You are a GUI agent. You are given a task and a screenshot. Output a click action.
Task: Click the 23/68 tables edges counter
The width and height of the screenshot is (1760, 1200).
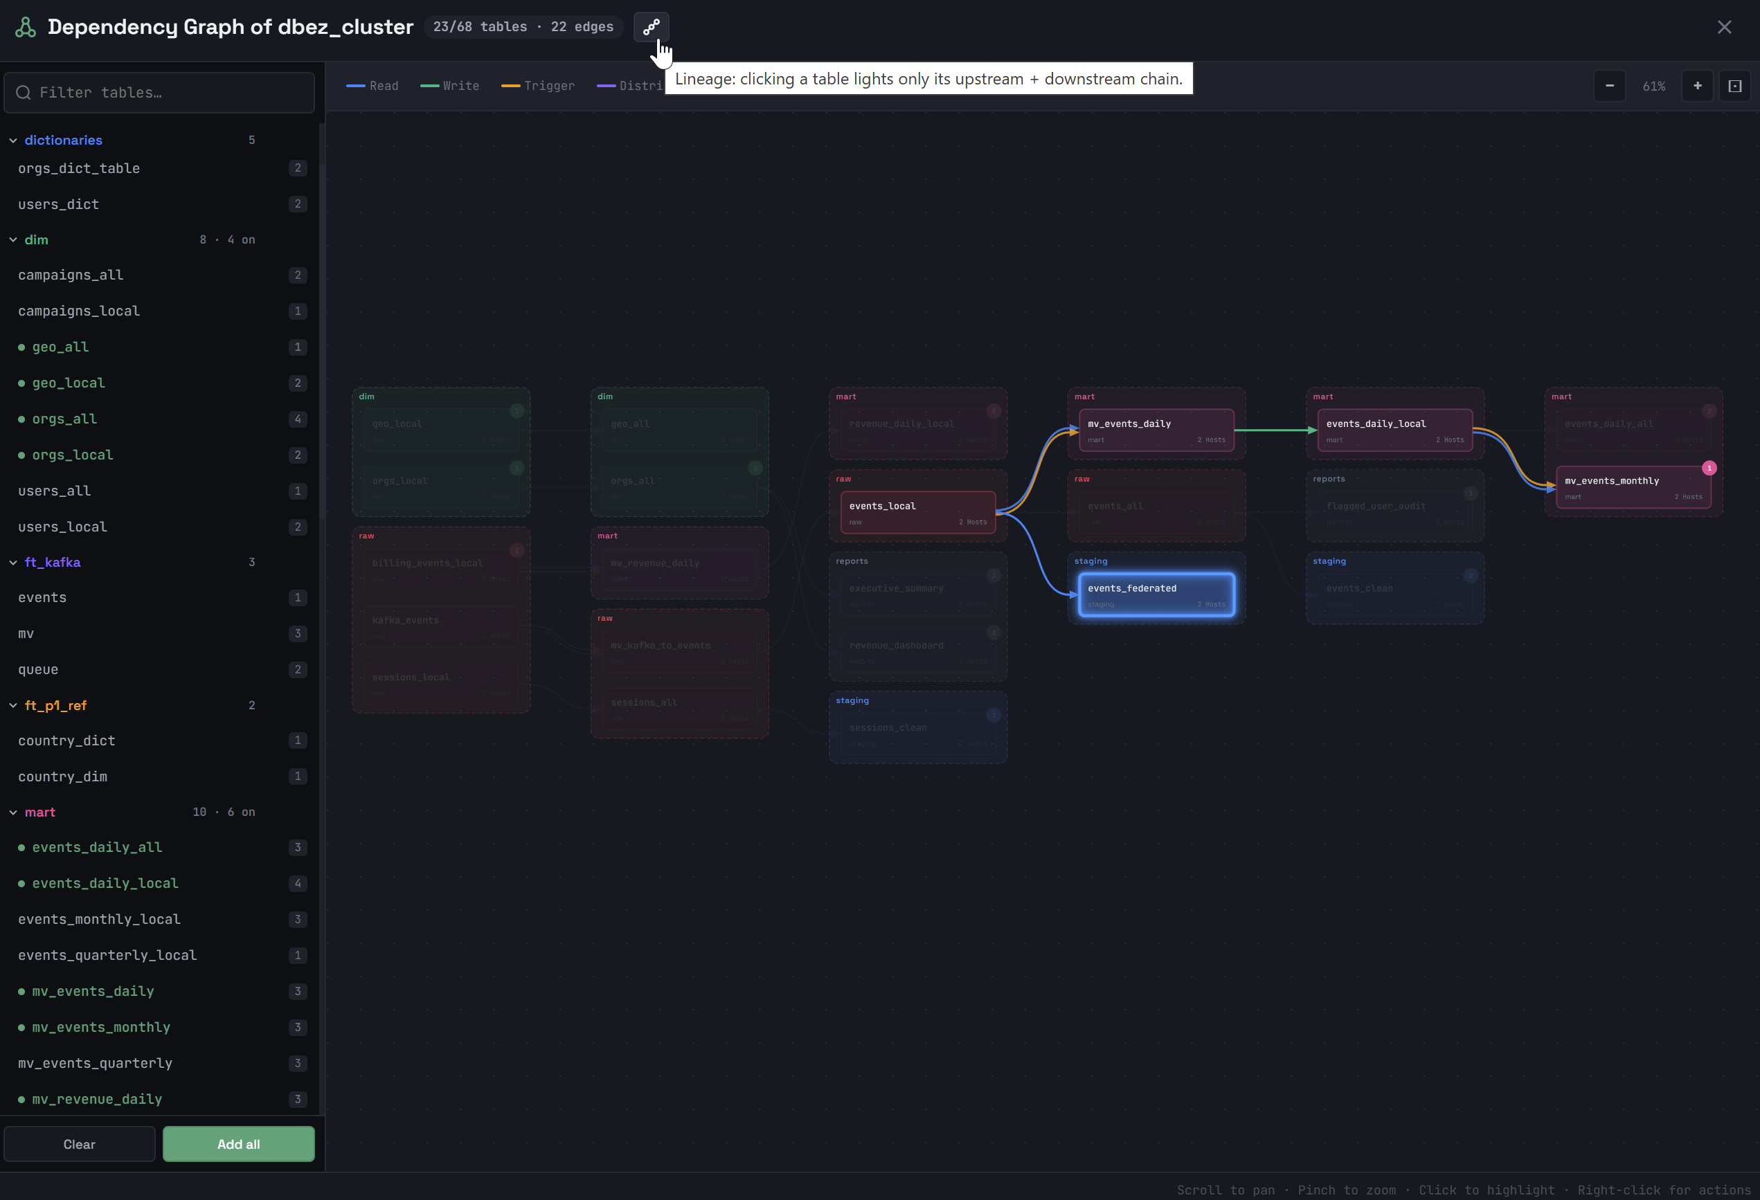click(x=523, y=27)
